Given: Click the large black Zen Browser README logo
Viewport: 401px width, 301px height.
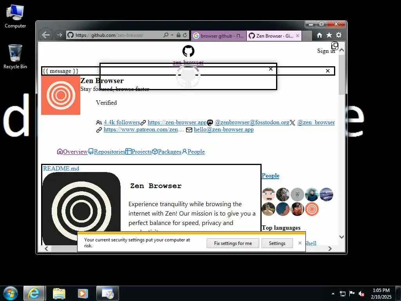Looking at the screenshot, I should 81,209.
